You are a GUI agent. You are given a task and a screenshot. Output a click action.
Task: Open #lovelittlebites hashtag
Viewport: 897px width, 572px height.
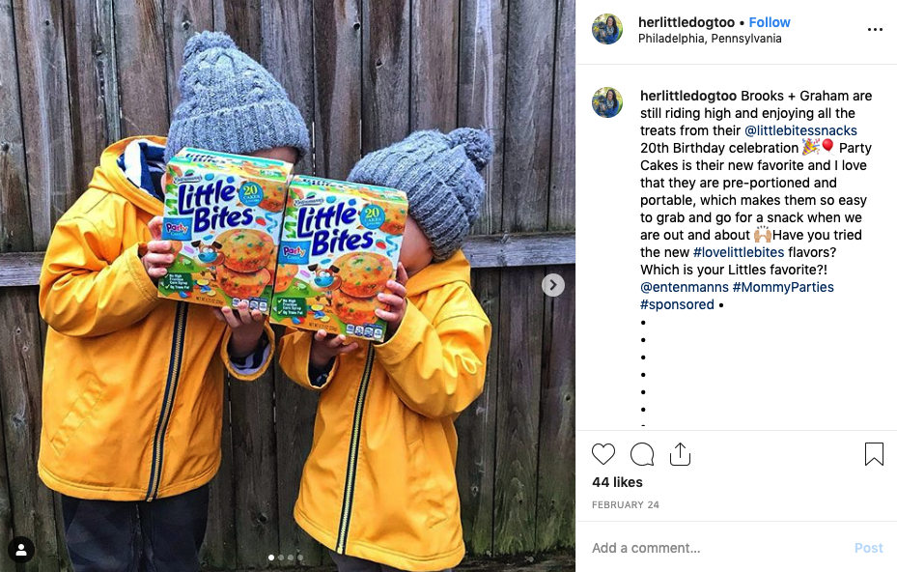pyautogui.click(x=738, y=252)
